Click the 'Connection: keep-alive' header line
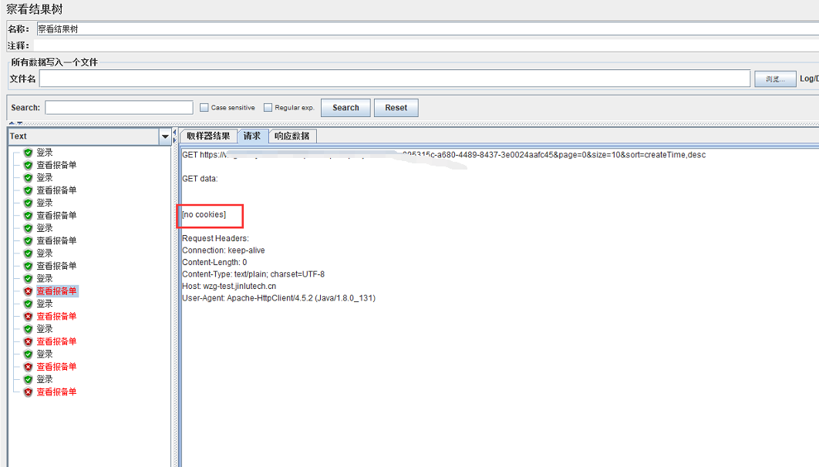 (224, 250)
